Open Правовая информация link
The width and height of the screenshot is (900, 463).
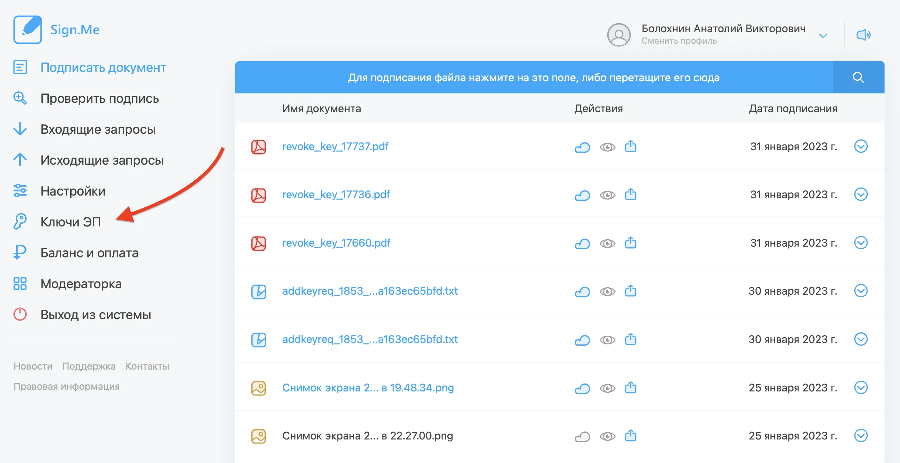pyautogui.click(x=67, y=386)
